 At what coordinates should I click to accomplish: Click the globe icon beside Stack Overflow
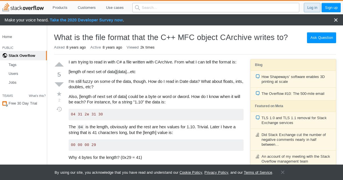click(5, 55)
